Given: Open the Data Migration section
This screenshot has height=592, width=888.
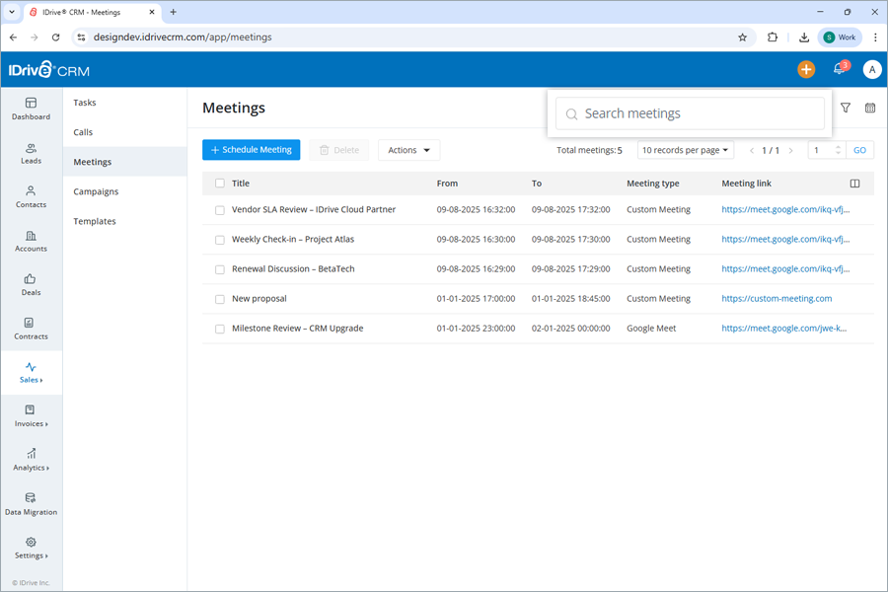Looking at the screenshot, I should (31, 506).
